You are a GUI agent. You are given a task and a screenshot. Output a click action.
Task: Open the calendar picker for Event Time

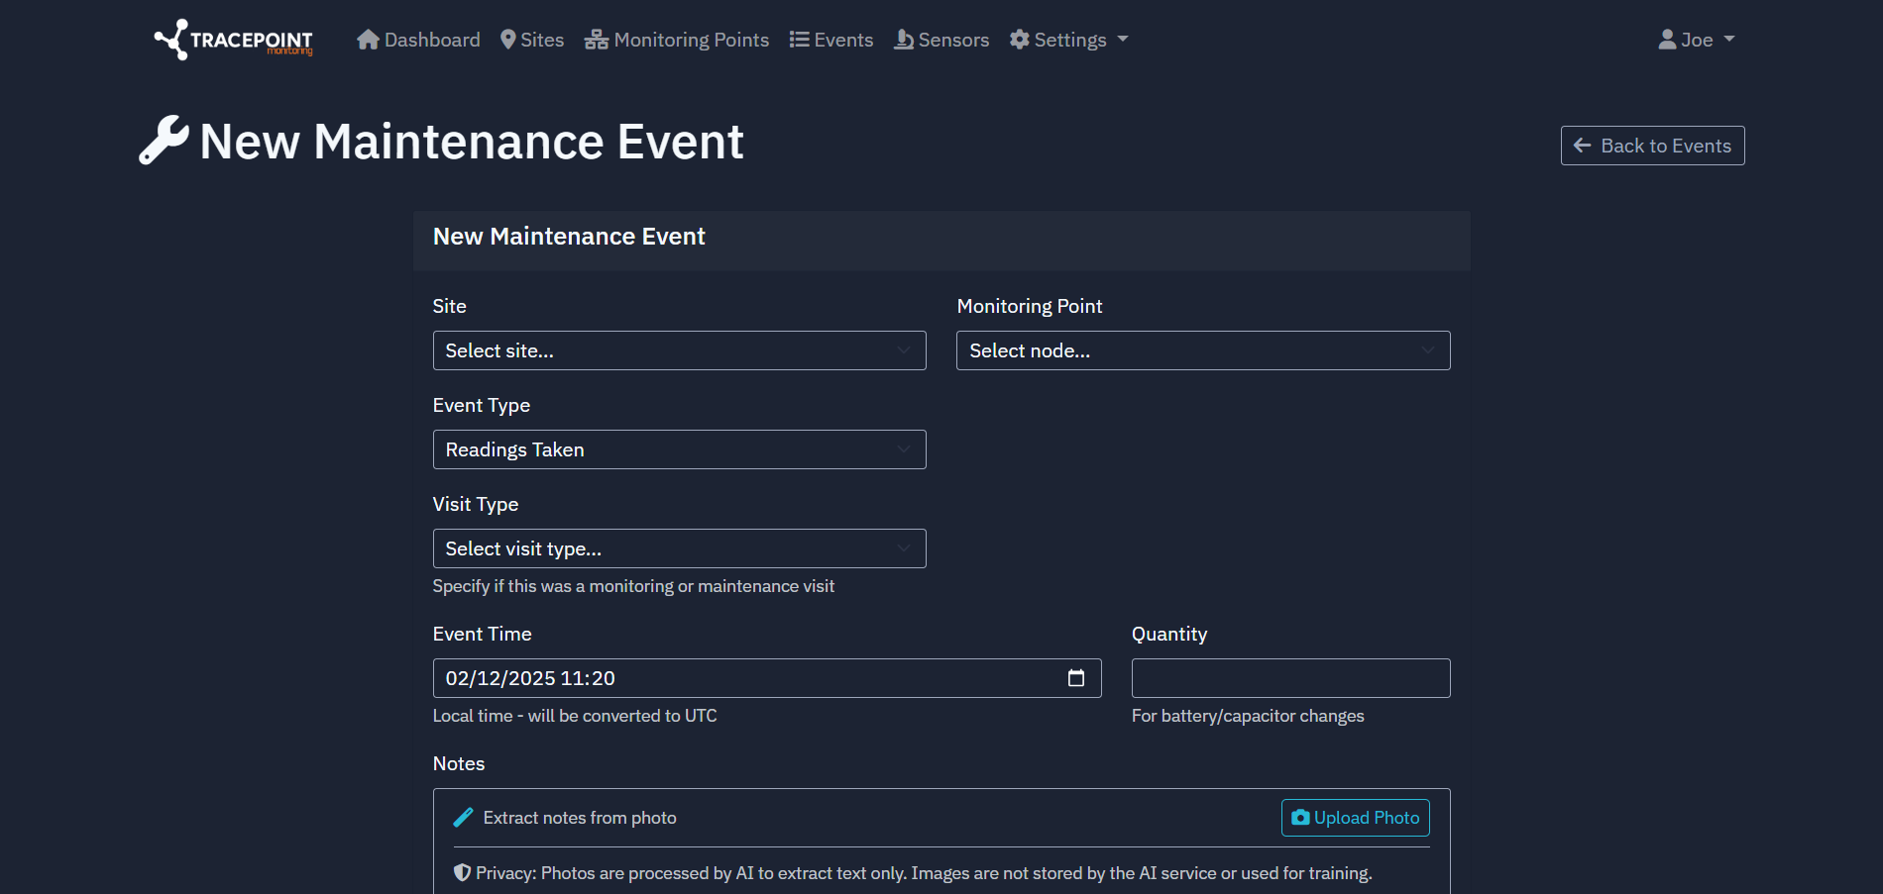coord(1077,678)
